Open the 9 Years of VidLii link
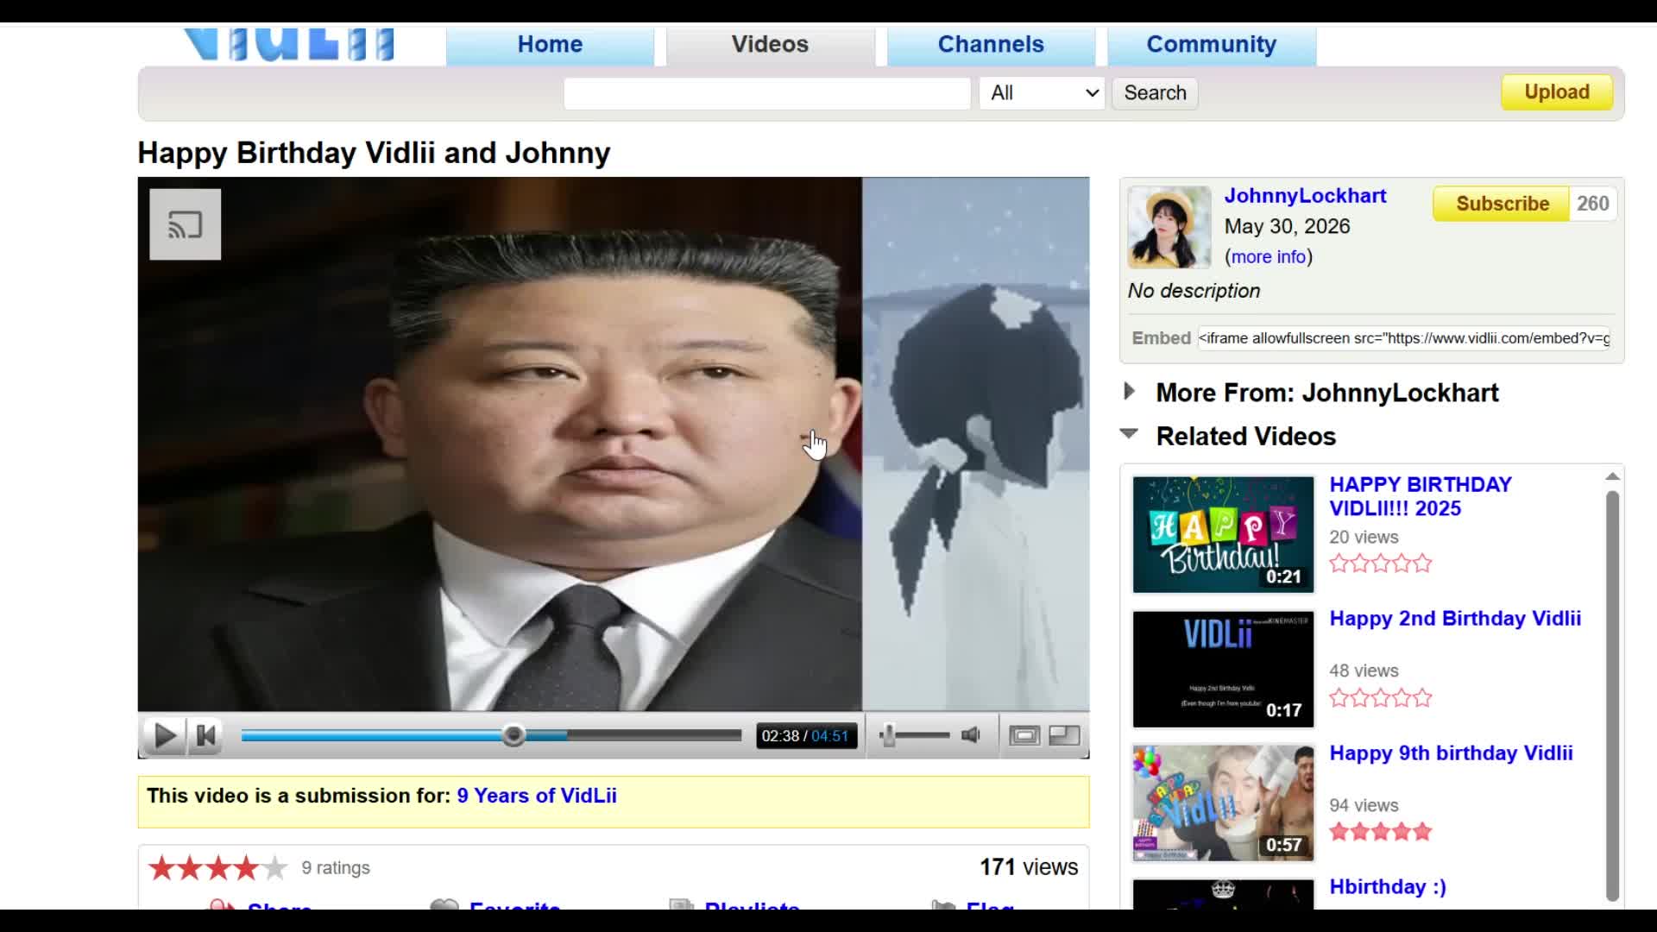 tap(537, 796)
